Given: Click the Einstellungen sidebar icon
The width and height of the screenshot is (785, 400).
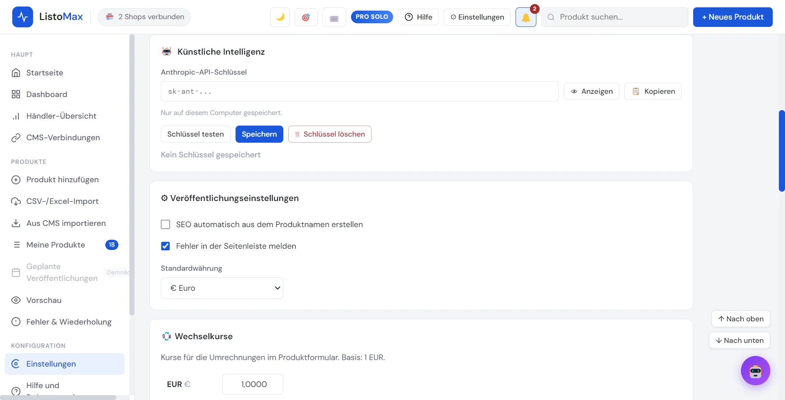Looking at the screenshot, I should pyautogui.click(x=16, y=364).
